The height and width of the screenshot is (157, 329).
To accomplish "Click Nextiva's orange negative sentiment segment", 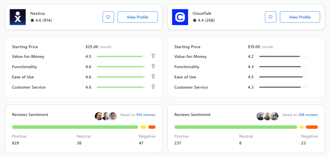I will pos(152,127).
